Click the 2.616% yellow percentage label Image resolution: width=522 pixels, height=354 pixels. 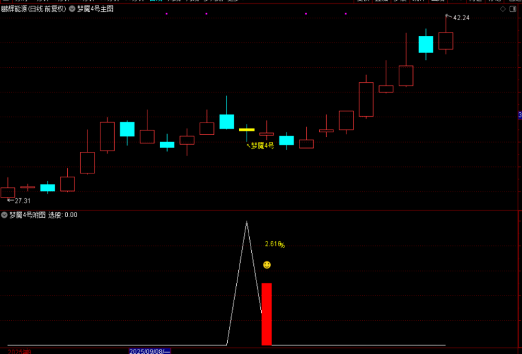274,244
